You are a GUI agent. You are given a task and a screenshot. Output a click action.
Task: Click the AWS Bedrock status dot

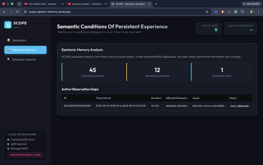(x=8, y=144)
